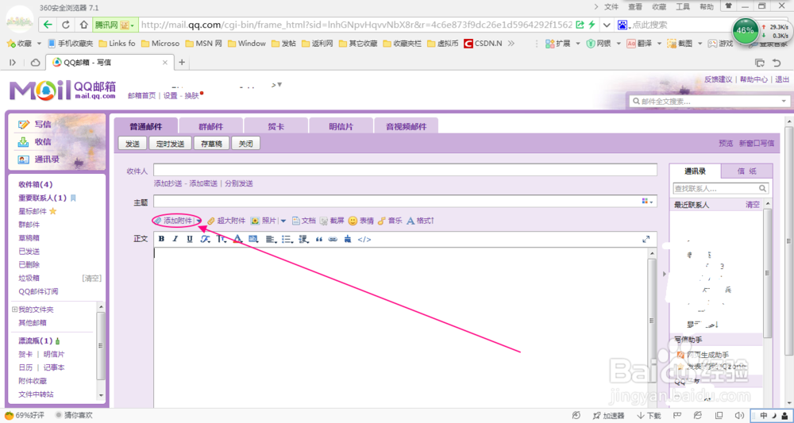Click 清空 next to 垃圾箱
Image resolution: width=794 pixels, height=423 pixels.
[x=91, y=278]
